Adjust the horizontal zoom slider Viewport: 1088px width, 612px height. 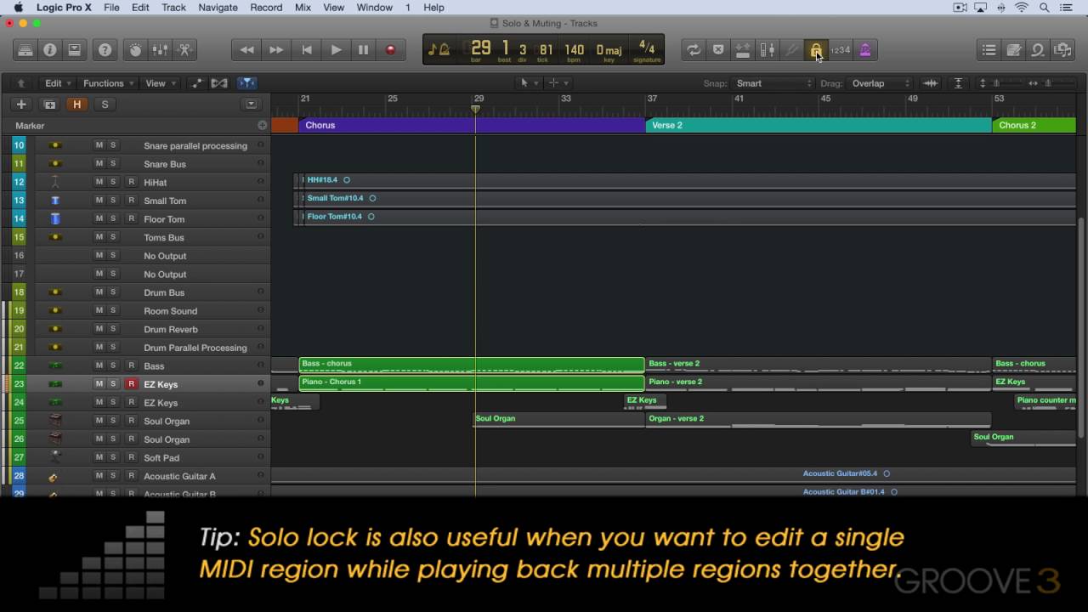coord(1046,83)
